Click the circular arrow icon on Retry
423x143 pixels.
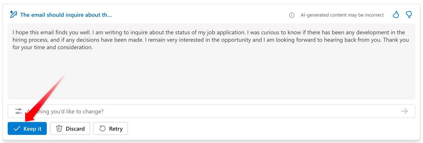point(103,128)
